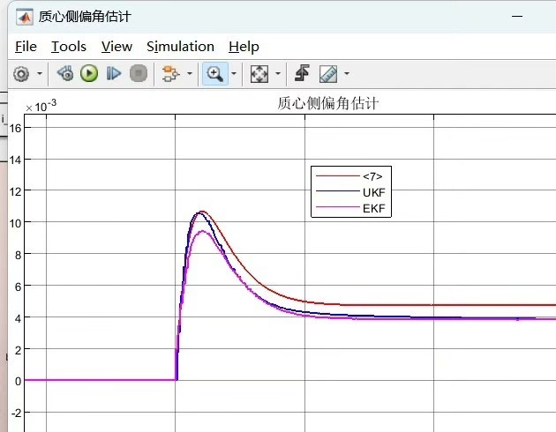Click the signal selector layout icon

tap(170, 74)
